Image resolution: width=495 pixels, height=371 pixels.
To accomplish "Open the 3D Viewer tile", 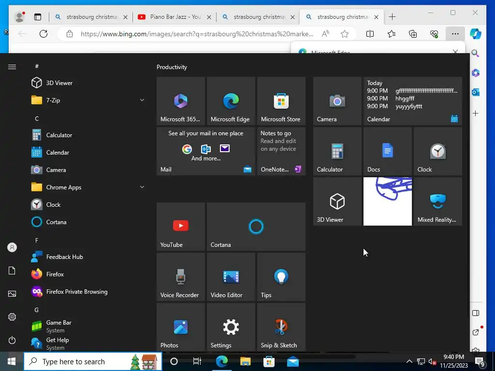I will point(337,201).
